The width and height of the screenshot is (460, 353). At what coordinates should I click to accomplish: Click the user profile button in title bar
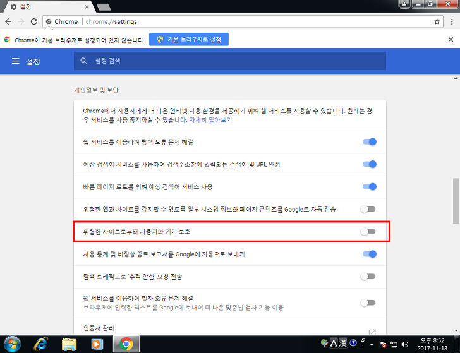404,4
